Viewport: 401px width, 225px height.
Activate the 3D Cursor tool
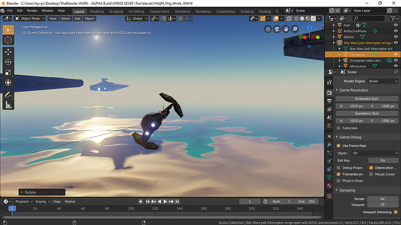point(8,40)
